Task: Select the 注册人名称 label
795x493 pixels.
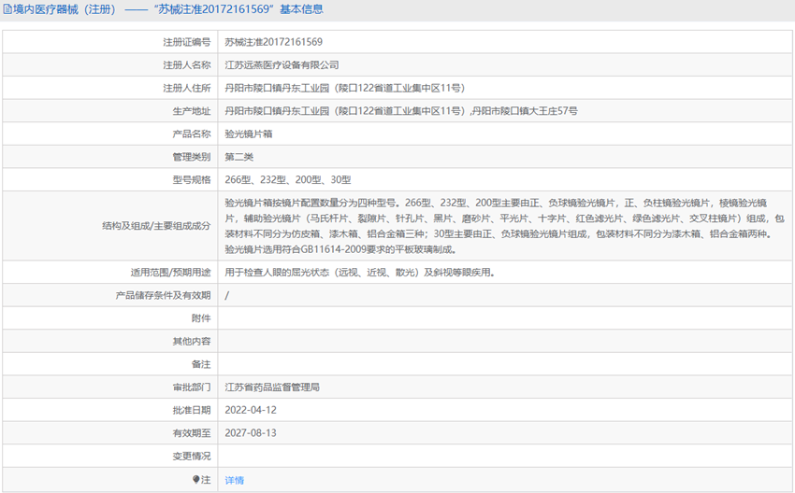Action: click(186, 64)
